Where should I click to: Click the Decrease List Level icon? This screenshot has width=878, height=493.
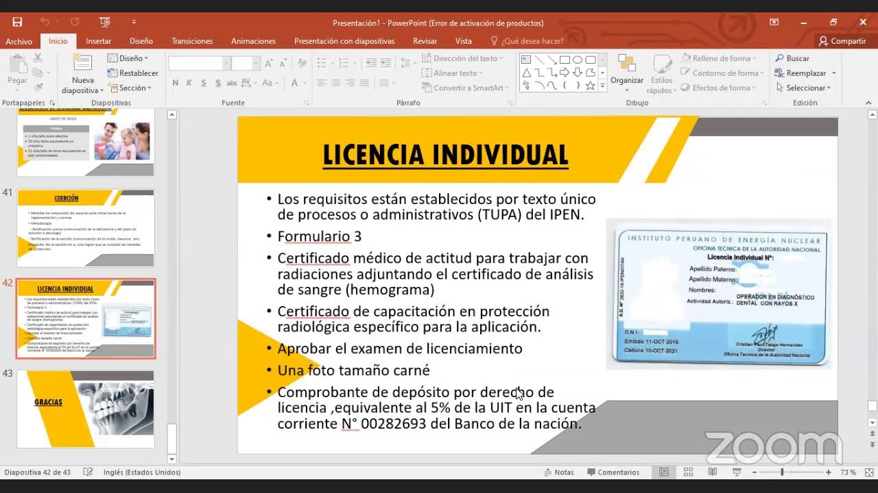pos(371,63)
